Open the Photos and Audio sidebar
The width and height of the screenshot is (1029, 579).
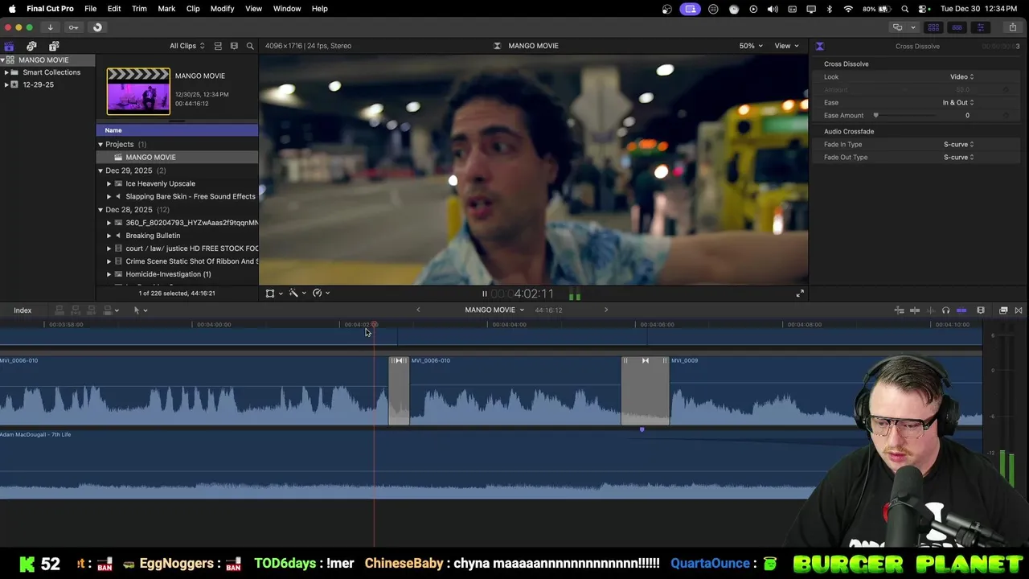(x=31, y=46)
